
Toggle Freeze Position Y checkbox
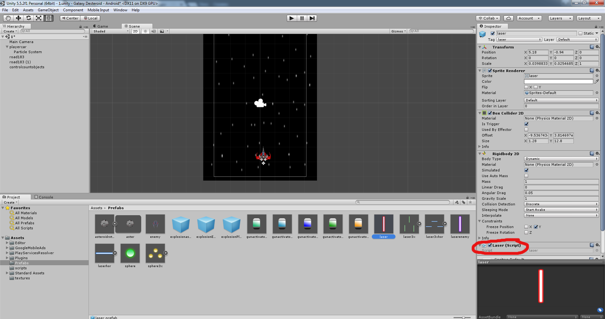coord(536,227)
